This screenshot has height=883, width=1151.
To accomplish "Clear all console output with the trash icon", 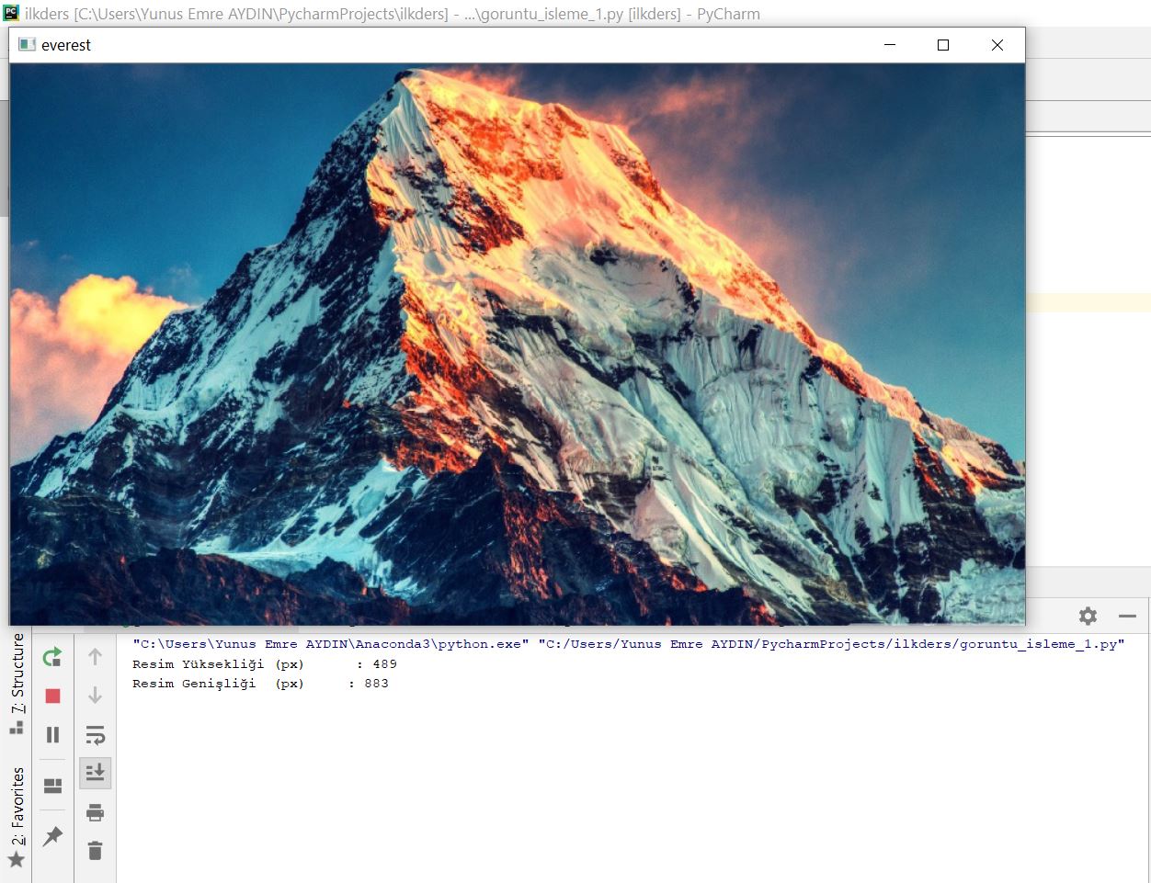I will coord(95,851).
